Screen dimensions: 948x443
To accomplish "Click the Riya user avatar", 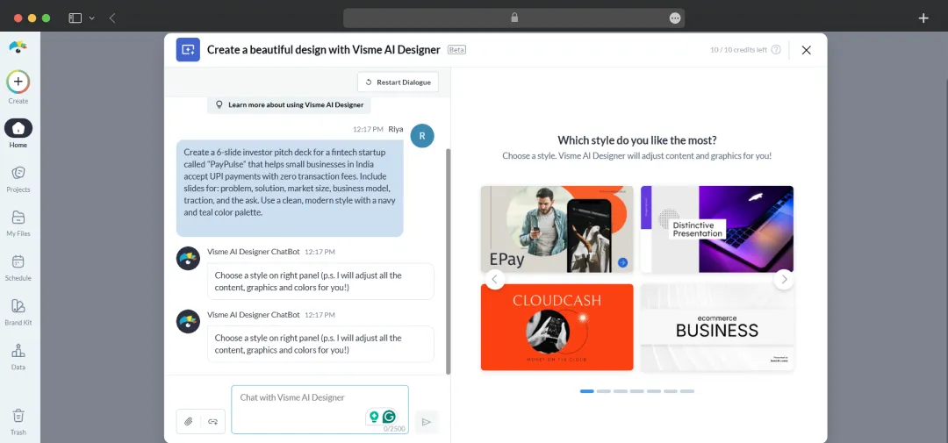I will (422, 136).
